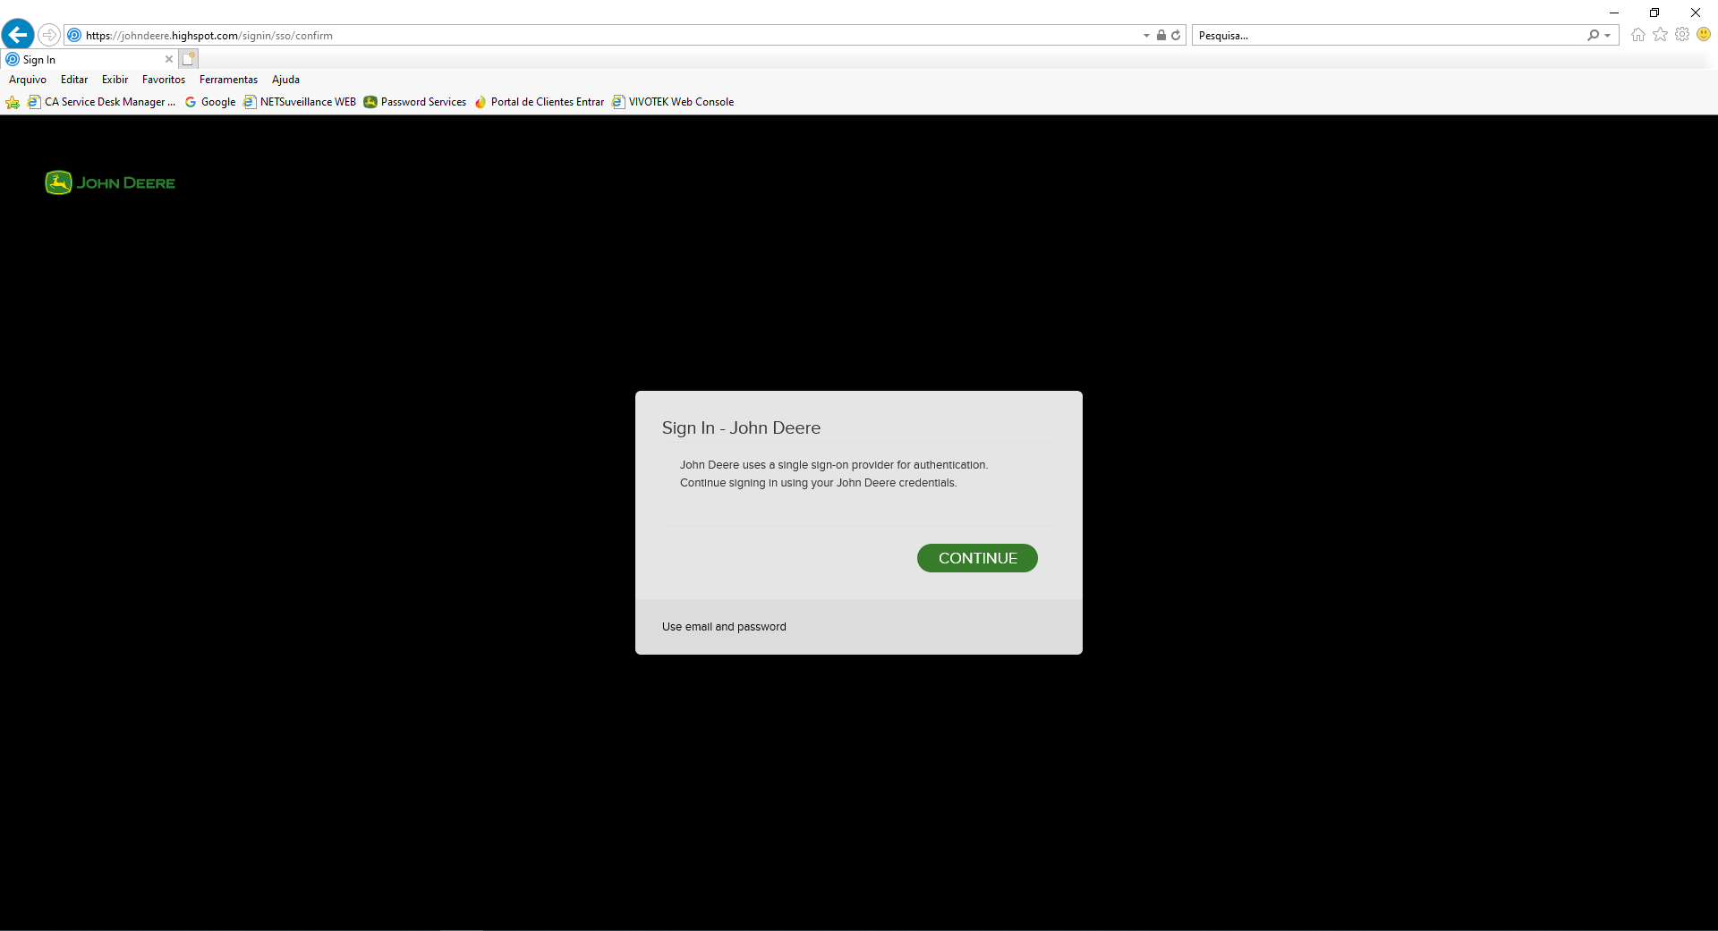Click the green CONTINUE button
Viewport: 1718px width, 931px height.
point(977,558)
